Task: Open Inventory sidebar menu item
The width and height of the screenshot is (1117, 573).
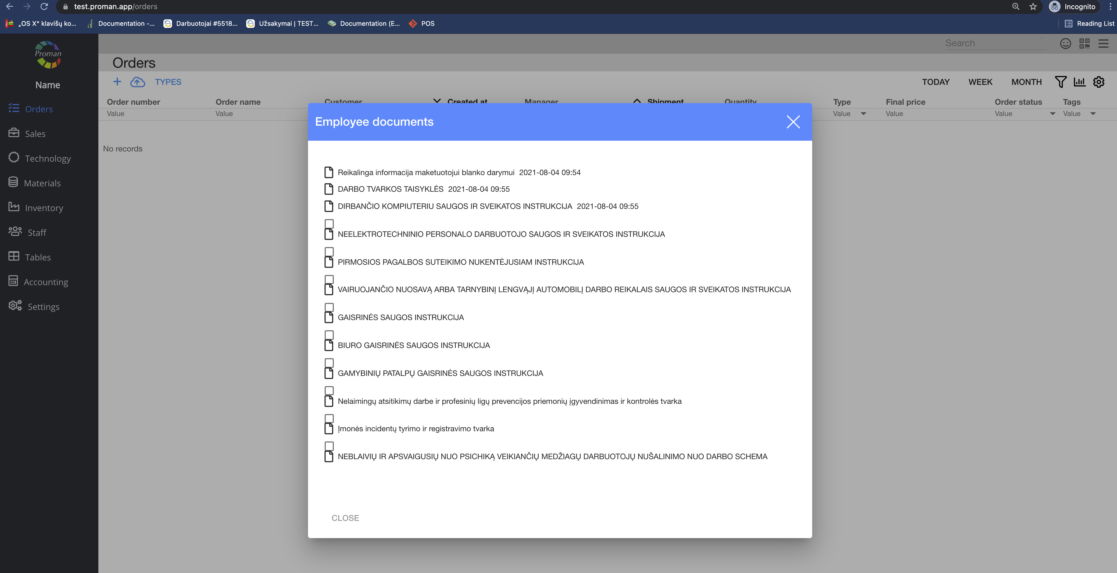Action: point(44,208)
